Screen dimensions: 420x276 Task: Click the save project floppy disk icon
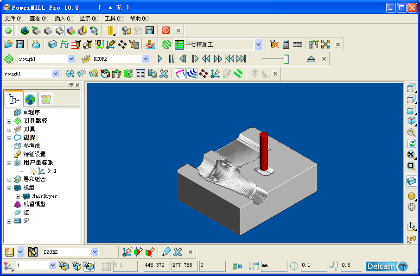pos(20,44)
